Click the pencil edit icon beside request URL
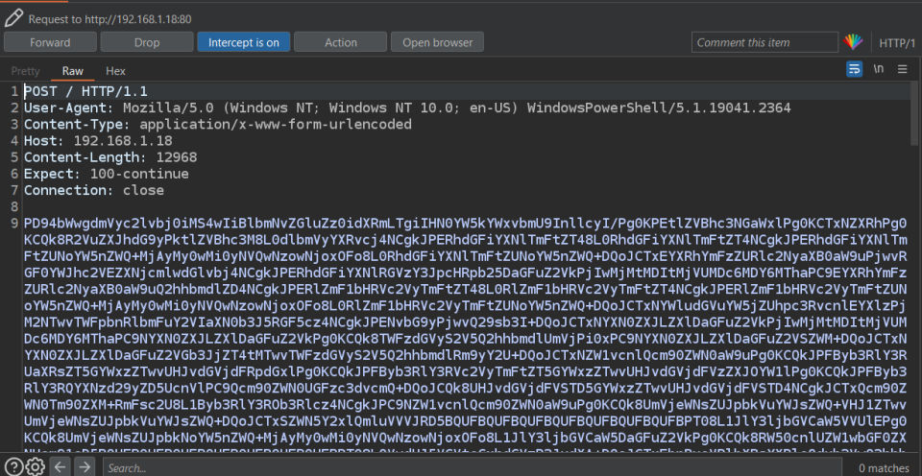 coord(12,18)
